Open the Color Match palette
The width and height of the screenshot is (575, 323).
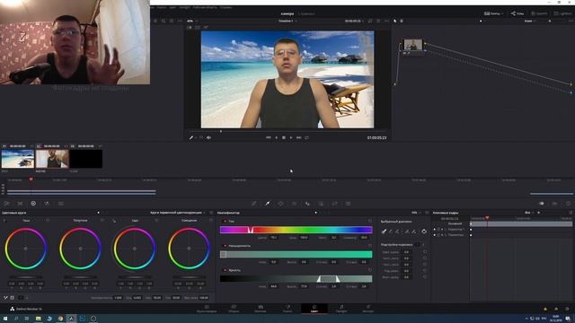pos(20,204)
